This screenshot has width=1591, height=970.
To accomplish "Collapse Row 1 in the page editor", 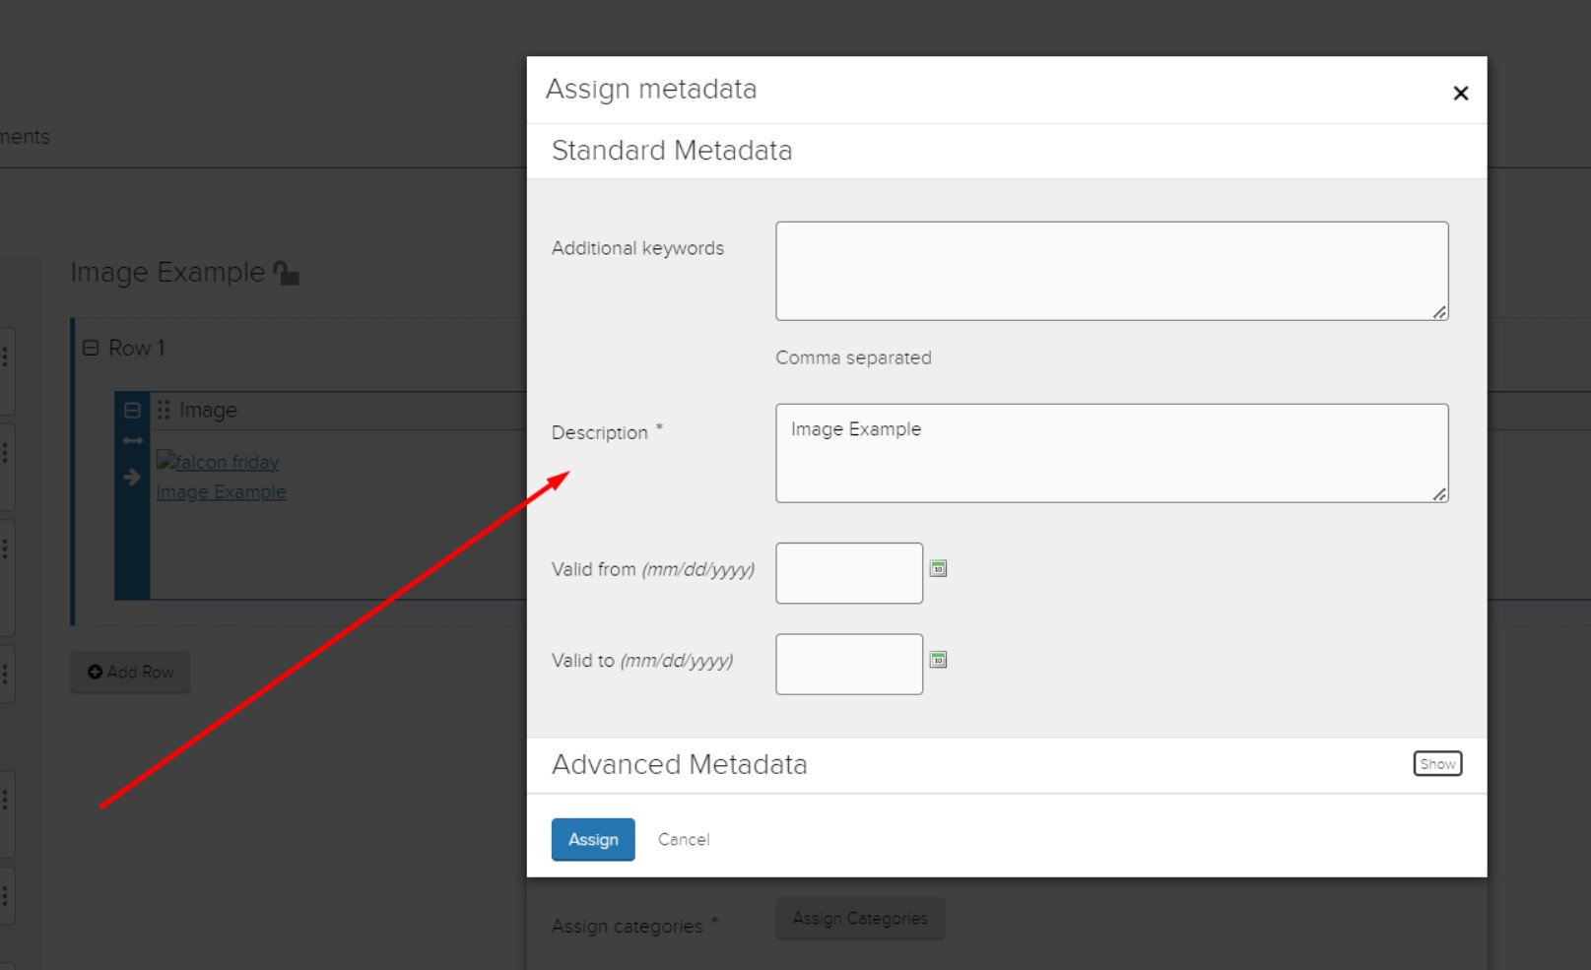I will tap(91, 348).
